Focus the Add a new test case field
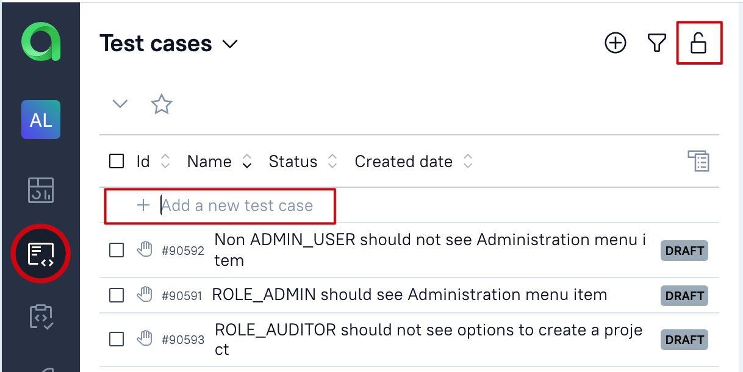 pos(237,206)
